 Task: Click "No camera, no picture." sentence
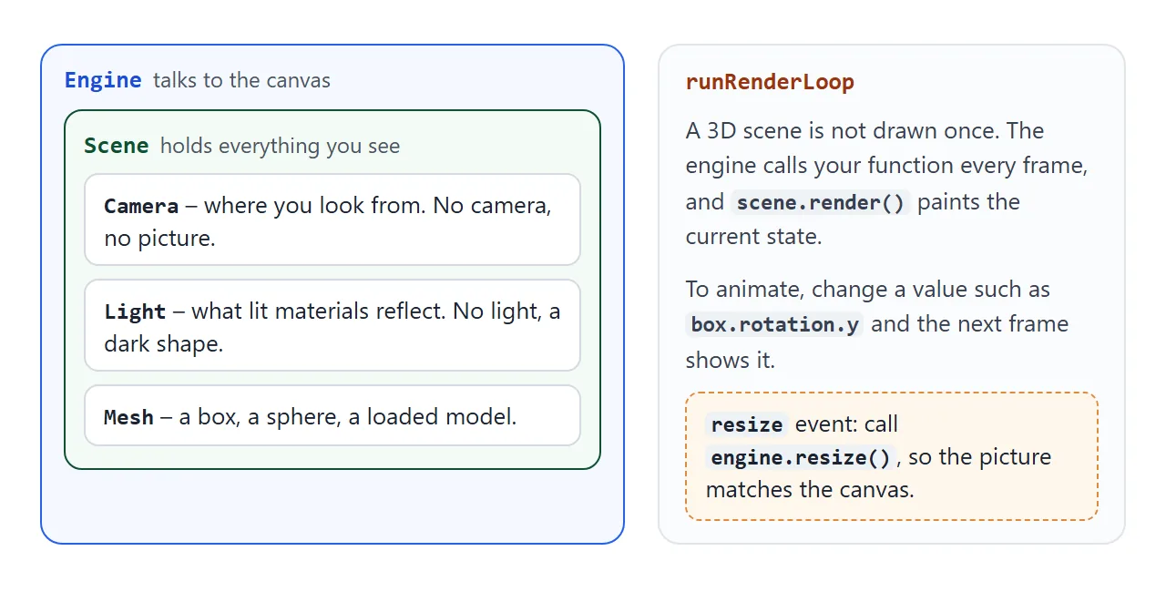point(328,222)
